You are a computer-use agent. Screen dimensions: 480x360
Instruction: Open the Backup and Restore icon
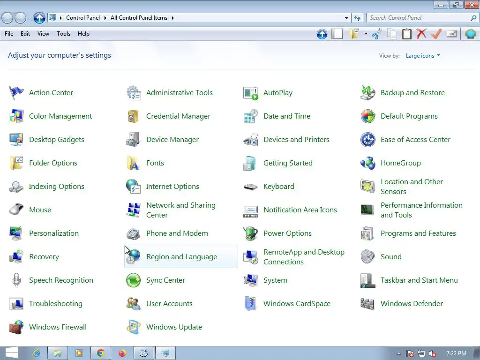click(x=367, y=93)
